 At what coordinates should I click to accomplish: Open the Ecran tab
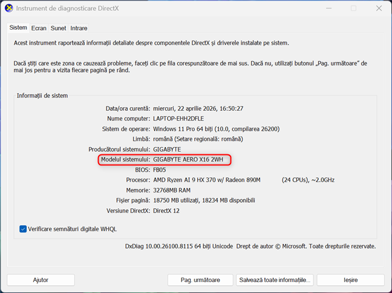39,28
